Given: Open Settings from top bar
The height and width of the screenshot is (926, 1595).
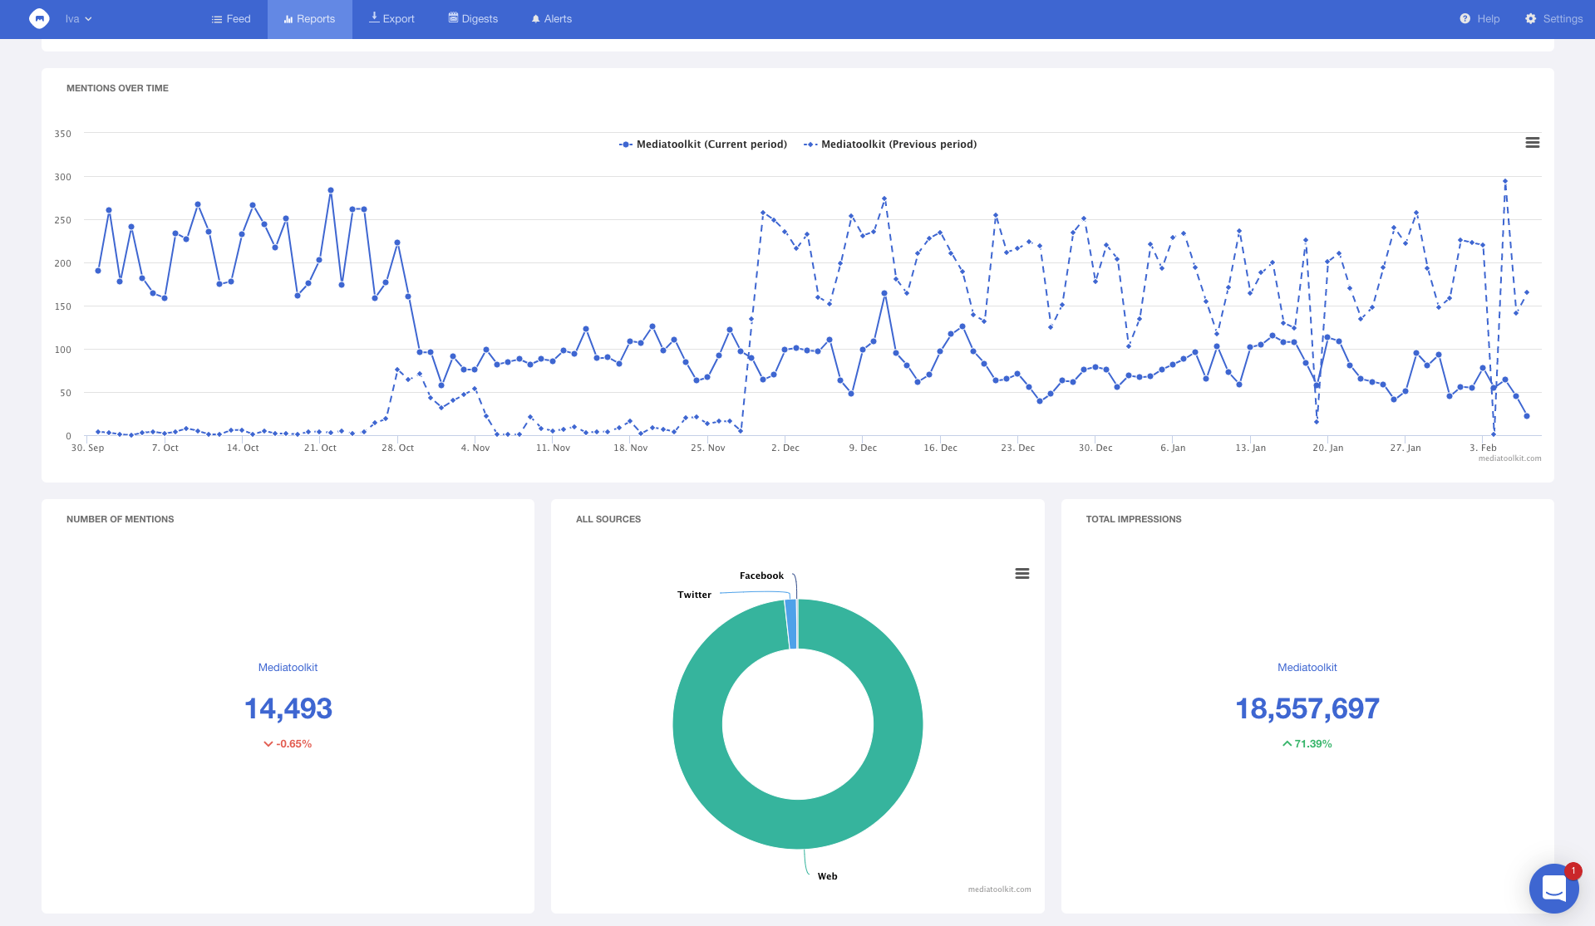Looking at the screenshot, I should pyautogui.click(x=1553, y=19).
